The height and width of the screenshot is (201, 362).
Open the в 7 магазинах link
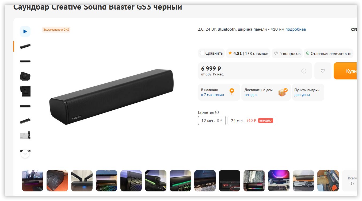[x=212, y=95]
